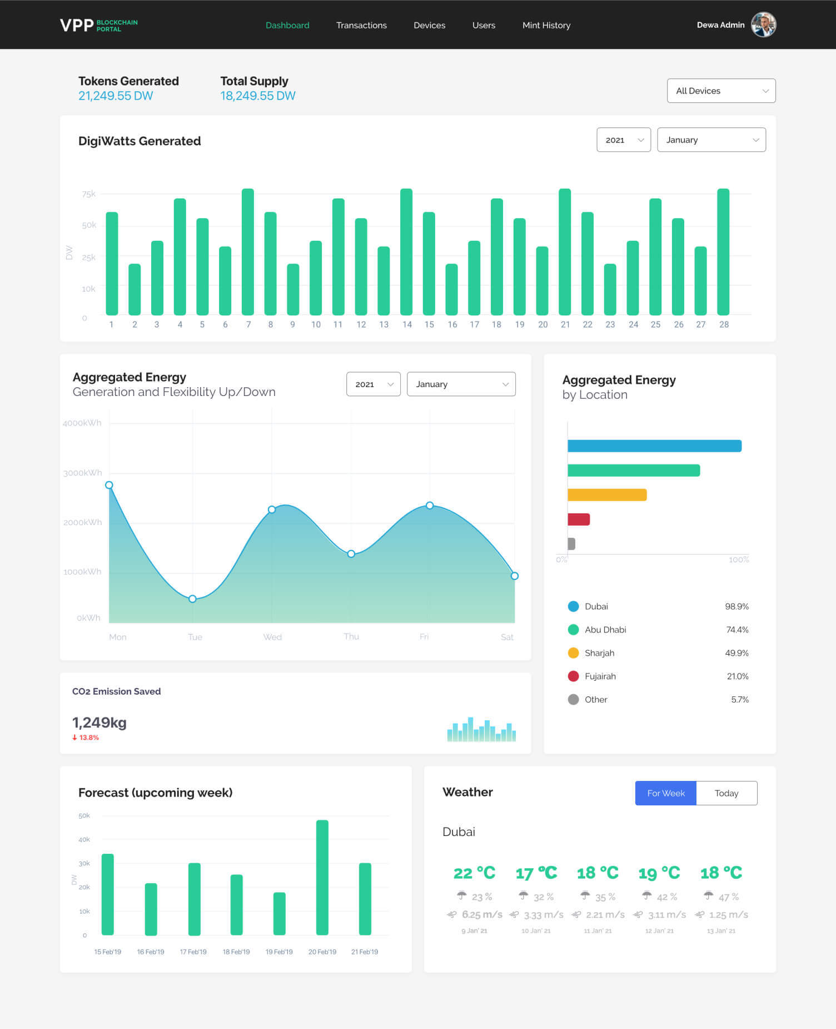Image resolution: width=836 pixels, height=1029 pixels.
Task: Open the Mint History menu item
Action: pyautogui.click(x=546, y=26)
